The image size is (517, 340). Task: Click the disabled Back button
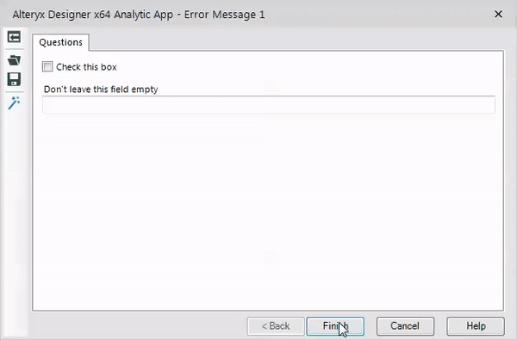(x=276, y=326)
